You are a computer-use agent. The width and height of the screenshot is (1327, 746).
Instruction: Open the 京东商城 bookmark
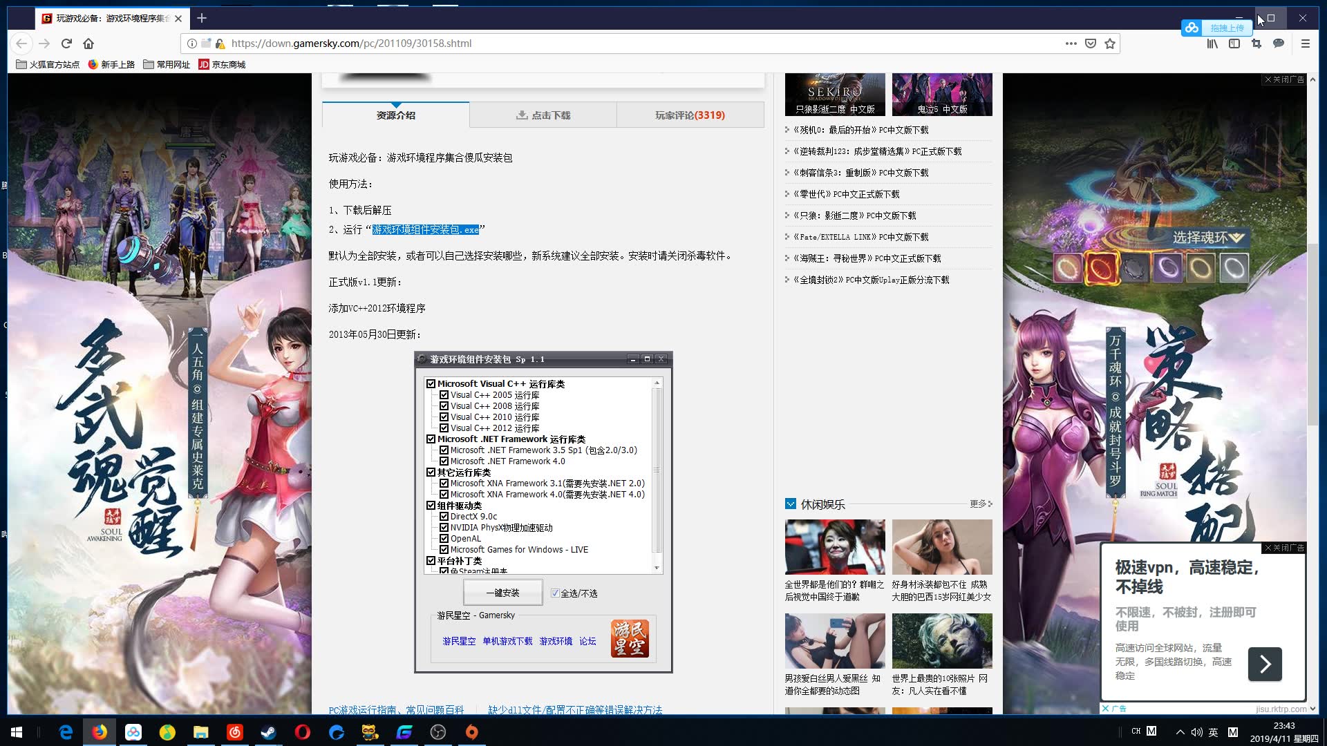coord(222,64)
